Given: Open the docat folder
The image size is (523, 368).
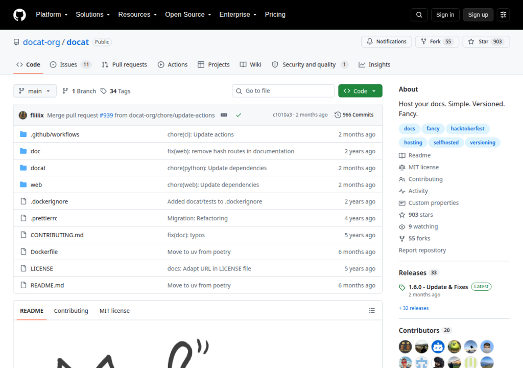Looking at the screenshot, I should [x=38, y=168].
